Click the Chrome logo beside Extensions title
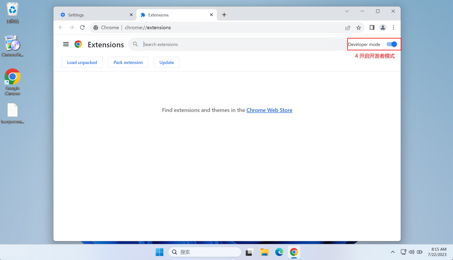 point(78,44)
